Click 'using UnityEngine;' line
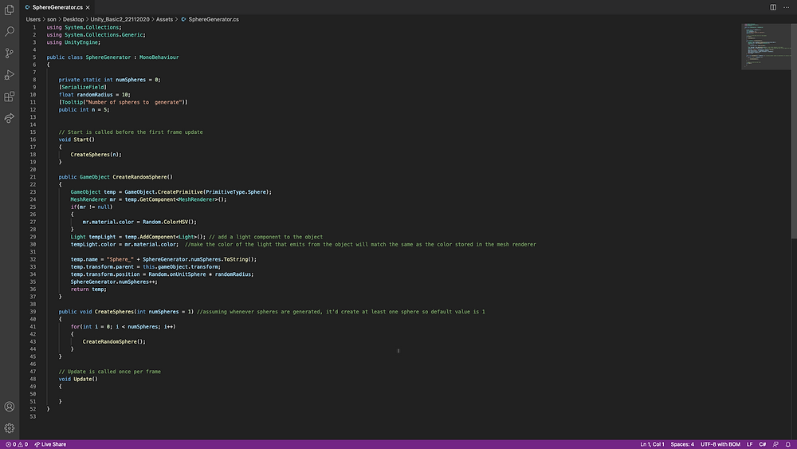The width and height of the screenshot is (797, 449). click(73, 43)
